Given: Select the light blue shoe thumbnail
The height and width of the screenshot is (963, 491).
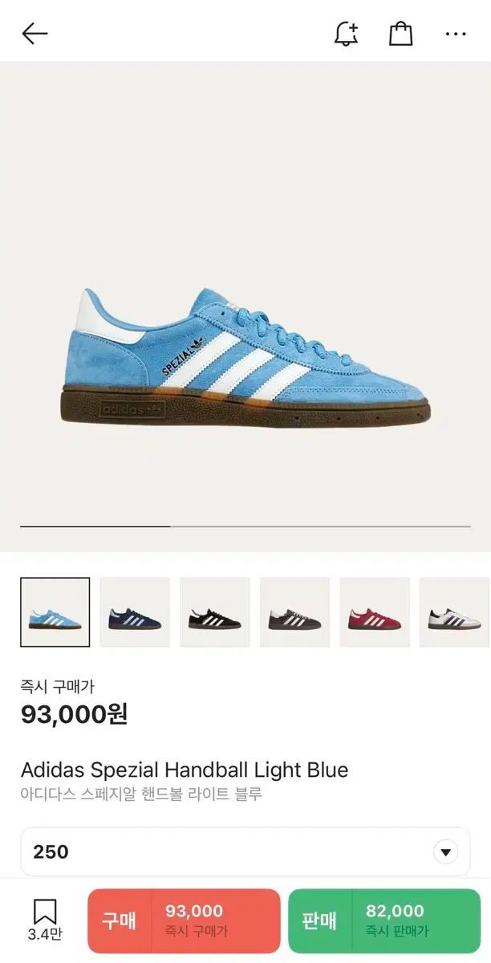Looking at the screenshot, I should (55, 612).
